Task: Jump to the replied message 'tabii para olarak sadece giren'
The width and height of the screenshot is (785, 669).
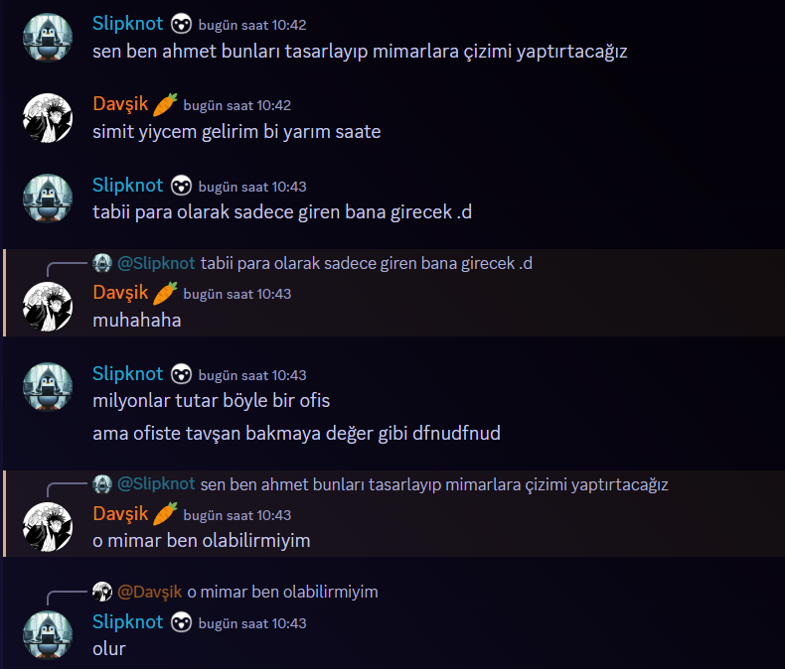Action: 367,263
